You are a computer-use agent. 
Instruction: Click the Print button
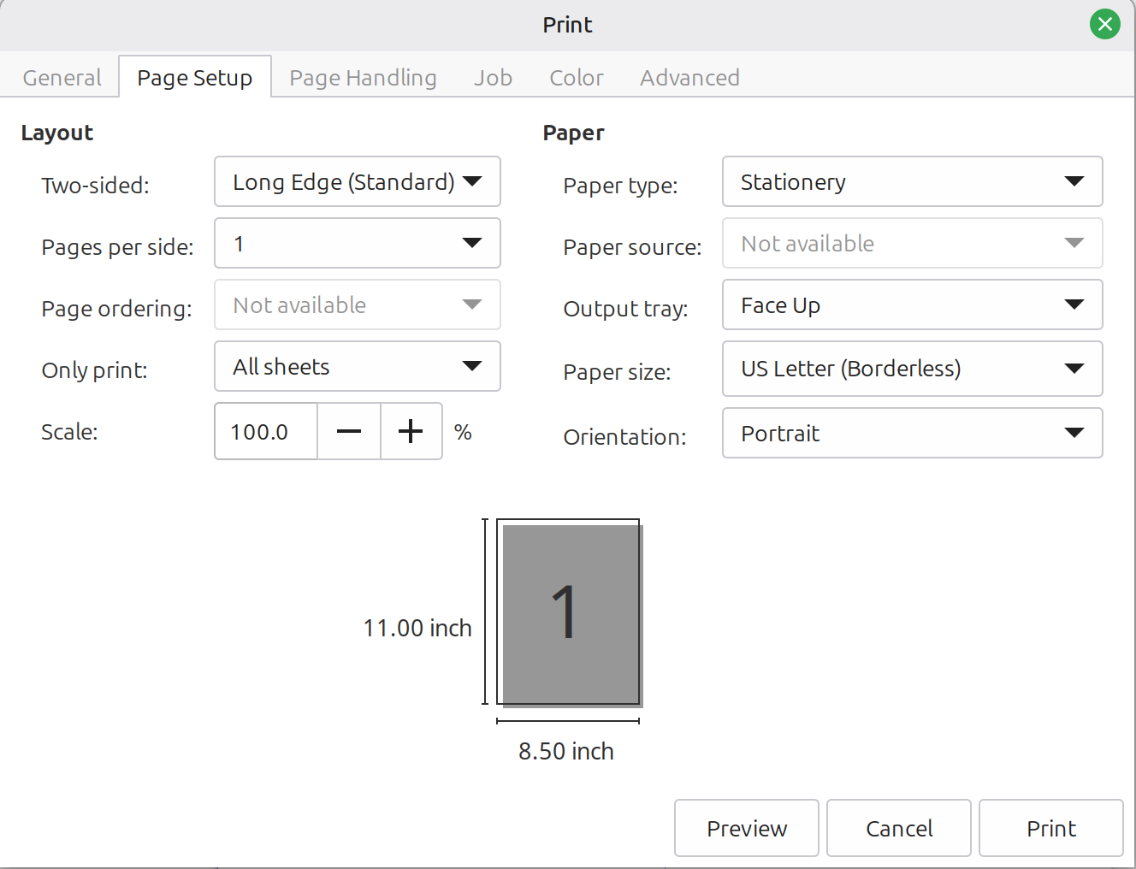pyautogui.click(x=1051, y=828)
